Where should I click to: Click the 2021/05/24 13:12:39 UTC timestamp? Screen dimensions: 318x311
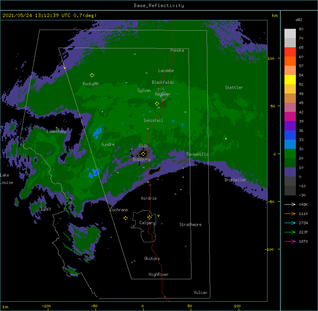[36, 16]
